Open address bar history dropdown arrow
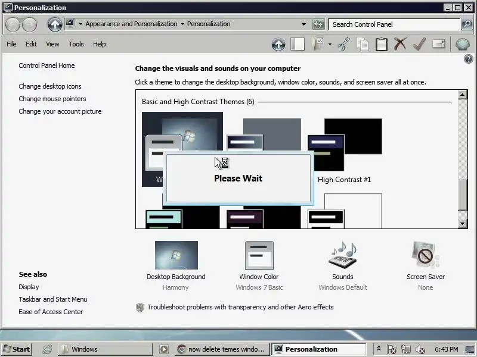 click(x=303, y=24)
